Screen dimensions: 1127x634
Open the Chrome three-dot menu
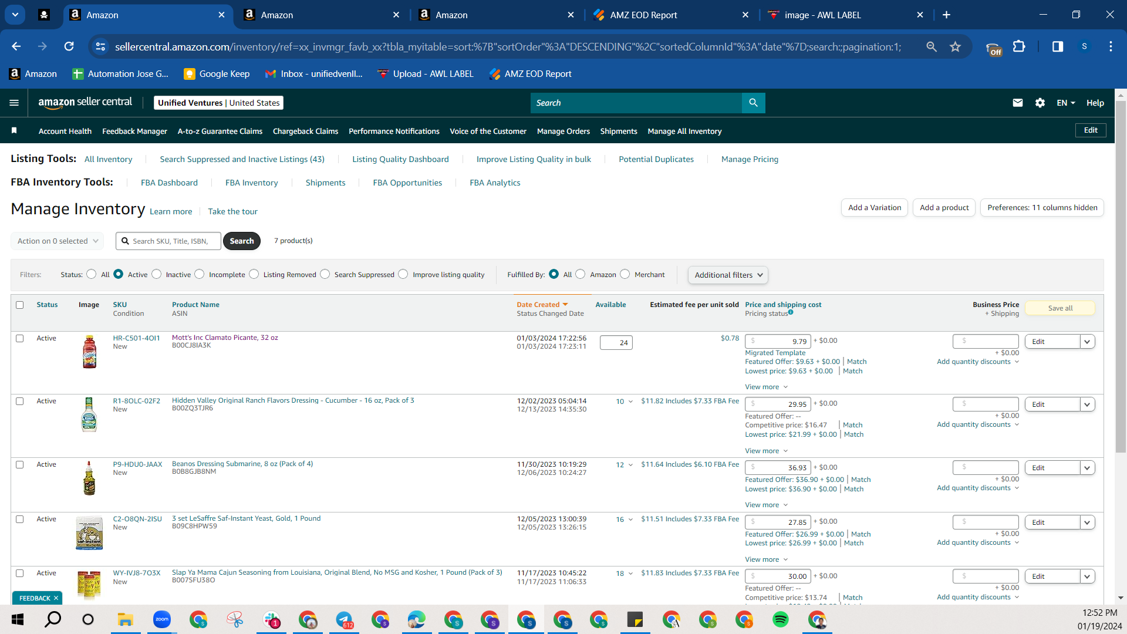pos(1111,46)
